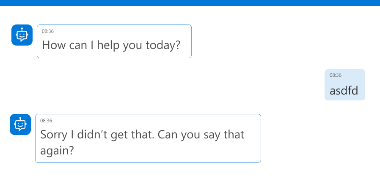Click the 08:36 timestamp in the Sorry message
The width and height of the screenshot is (380, 181).
click(x=46, y=121)
